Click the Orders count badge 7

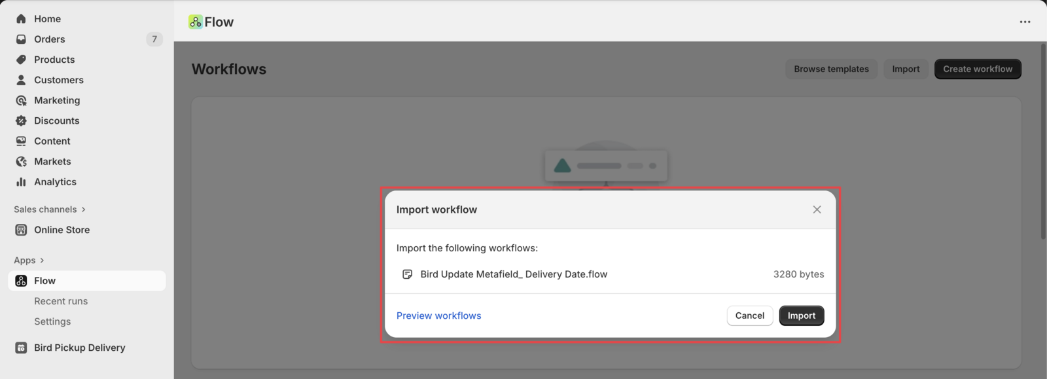pyautogui.click(x=154, y=39)
